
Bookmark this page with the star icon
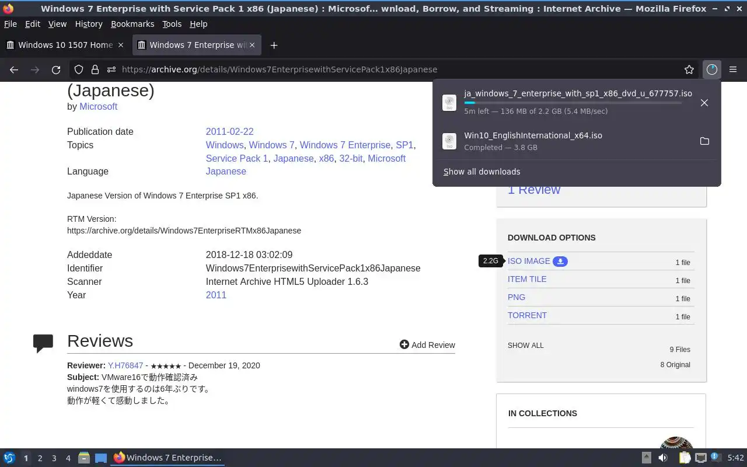689,69
